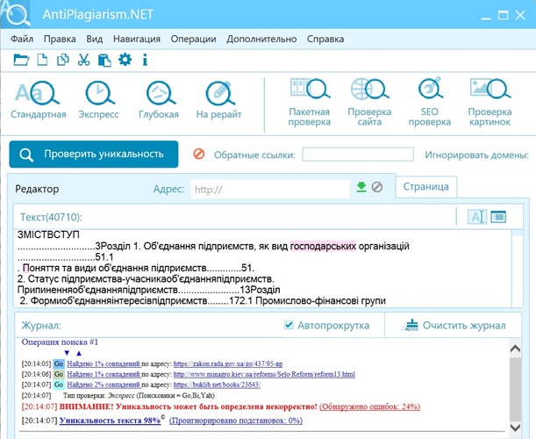Select the Глубокая check mode
The image size is (536, 439).
[159, 100]
